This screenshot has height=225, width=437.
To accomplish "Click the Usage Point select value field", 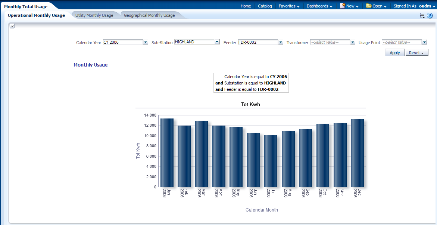I will pos(402,42).
